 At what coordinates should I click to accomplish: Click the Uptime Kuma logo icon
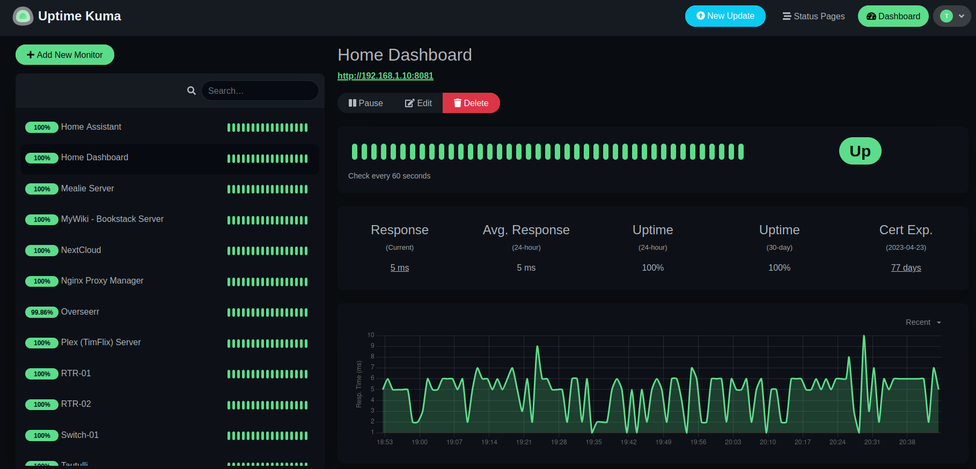pyautogui.click(x=23, y=16)
